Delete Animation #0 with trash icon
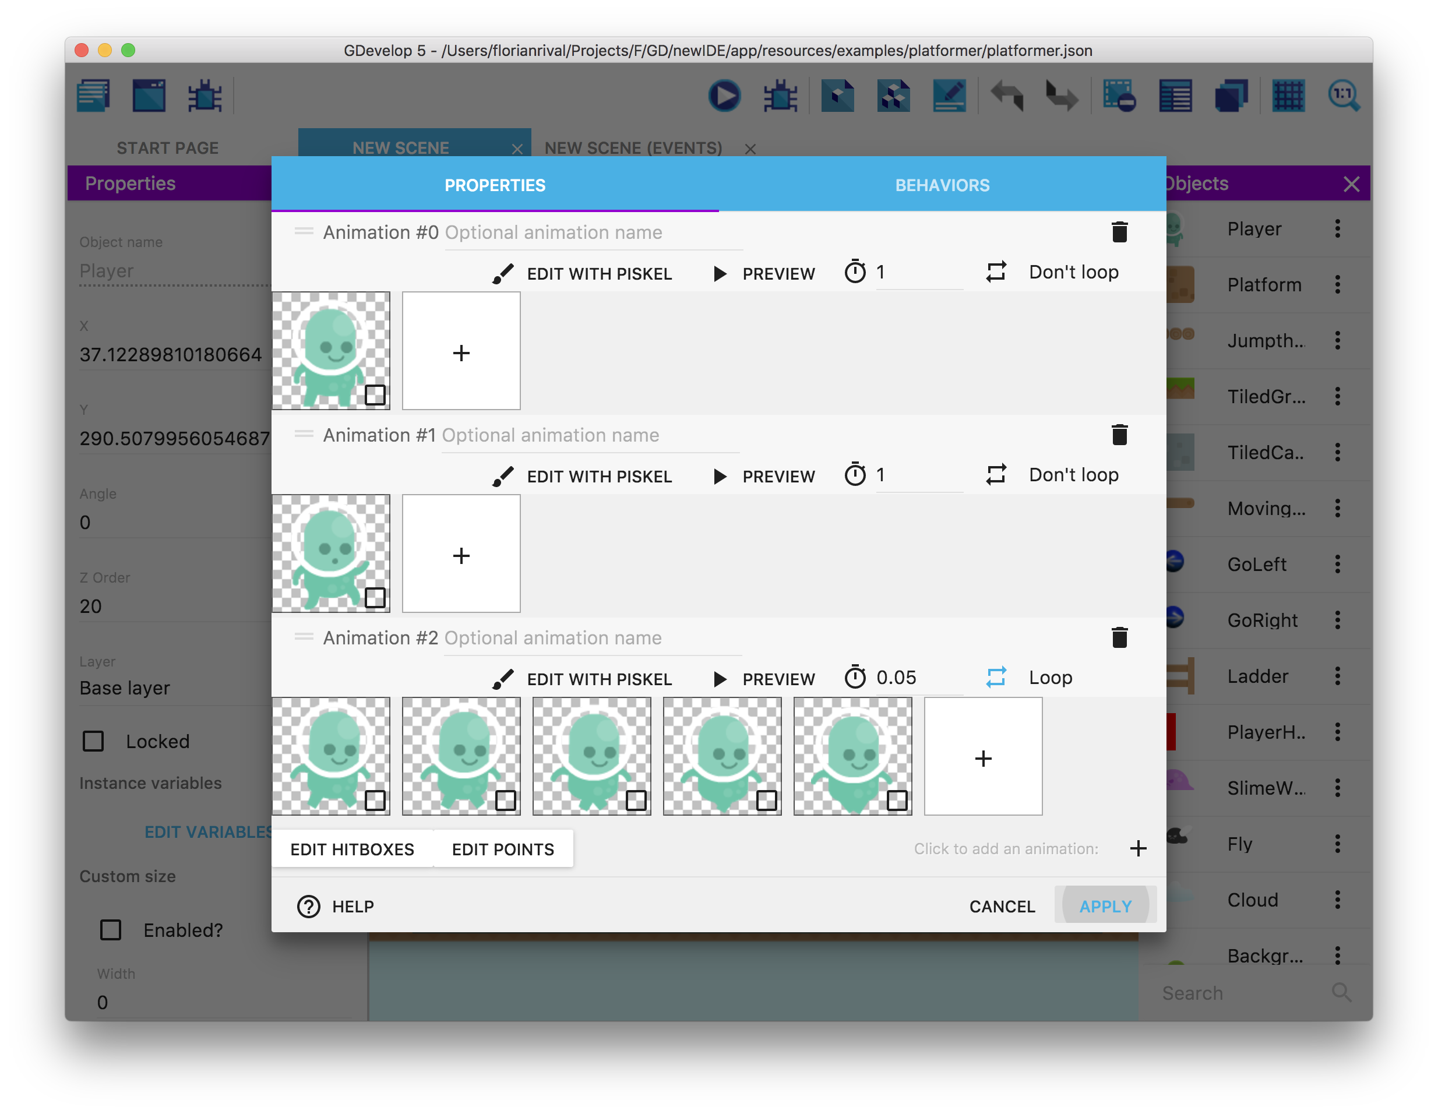This screenshot has height=1114, width=1438. 1119,232
